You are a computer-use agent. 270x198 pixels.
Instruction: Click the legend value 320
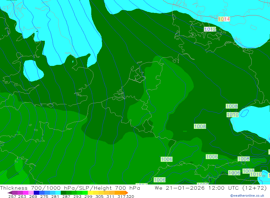click(x=130, y=196)
